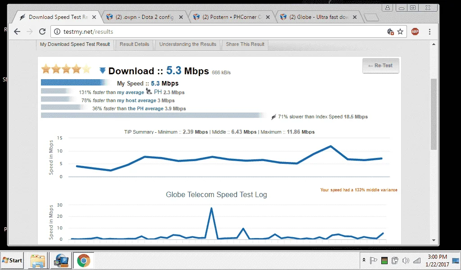Click the 'my host average' link

137,100
